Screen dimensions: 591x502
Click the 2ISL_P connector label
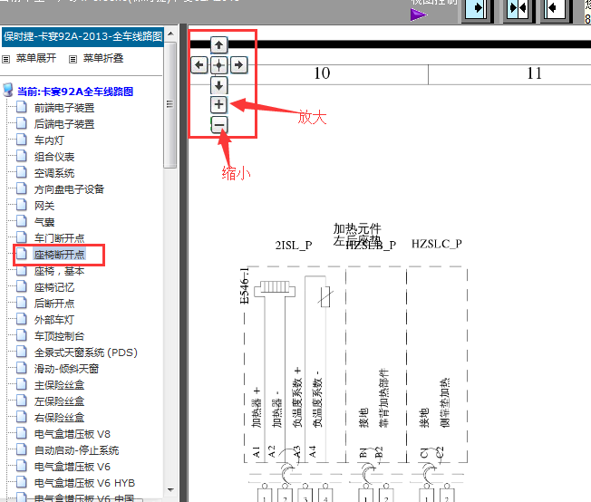294,246
